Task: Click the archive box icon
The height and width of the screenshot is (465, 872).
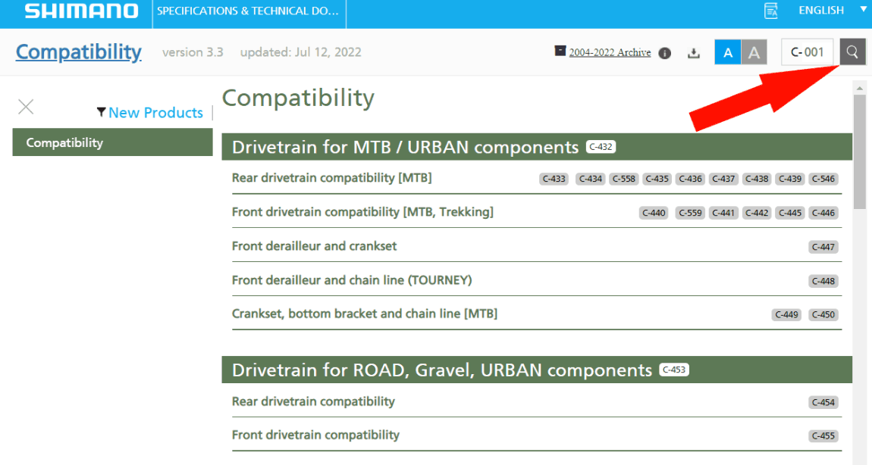Action: pyautogui.click(x=560, y=51)
